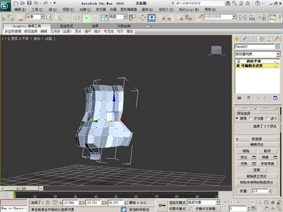Click the star favorites icon in title bar
Viewport: 283px width, 212px height.
pyautogui.click(x=248, y=3)
